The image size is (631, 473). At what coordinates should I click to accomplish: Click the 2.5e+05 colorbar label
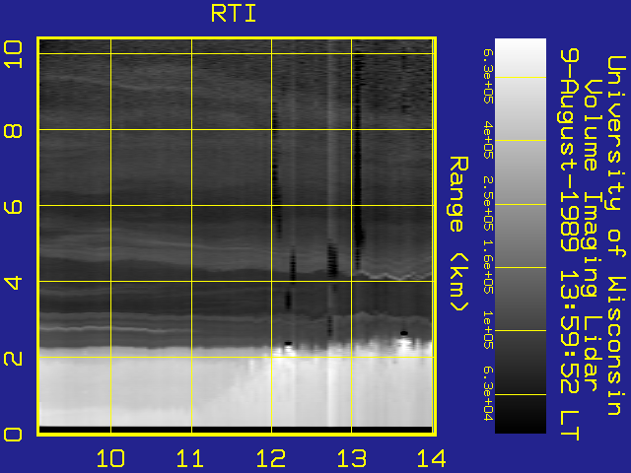click(488, 203)
